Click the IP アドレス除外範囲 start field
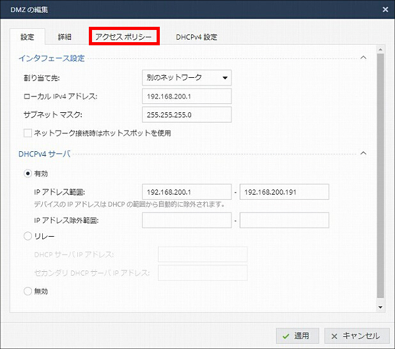 point(187,220)
